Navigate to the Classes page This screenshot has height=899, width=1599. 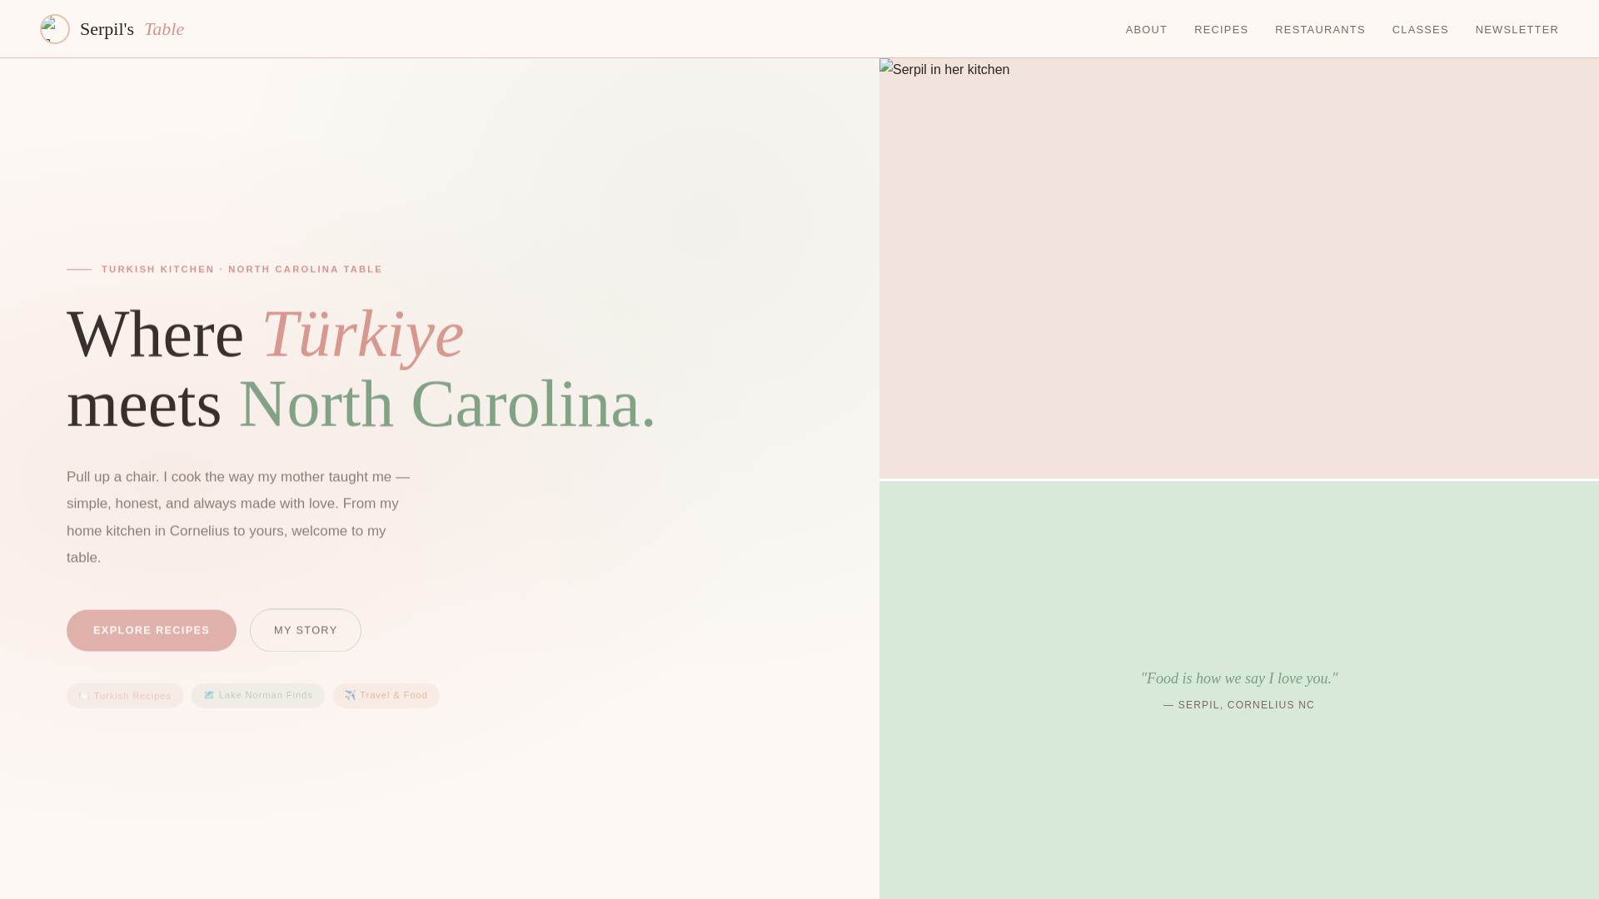tap(1420, 30)
